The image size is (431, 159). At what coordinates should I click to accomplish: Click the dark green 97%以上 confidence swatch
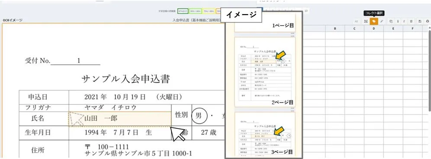pos(182,11)
